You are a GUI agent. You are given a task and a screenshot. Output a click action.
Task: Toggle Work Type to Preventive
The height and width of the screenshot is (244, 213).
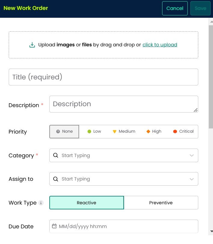coord(161,202)
